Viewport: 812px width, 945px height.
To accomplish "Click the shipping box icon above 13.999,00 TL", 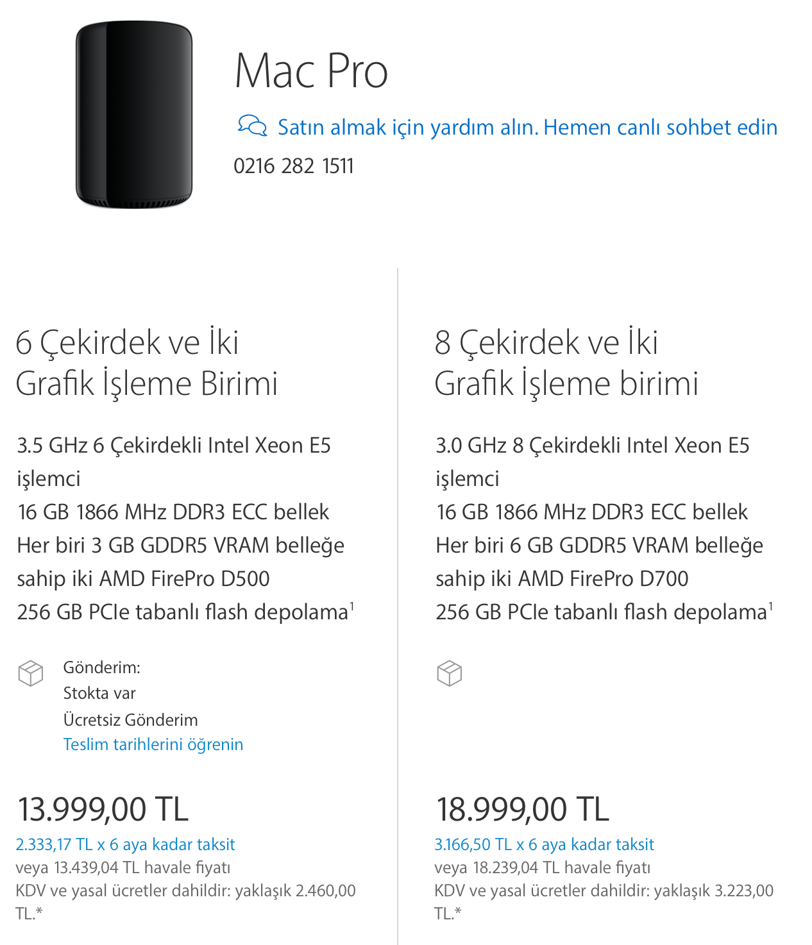I will click(x=31, y=673).
